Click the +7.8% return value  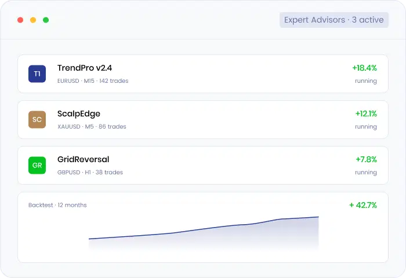[x=366, y=159]
